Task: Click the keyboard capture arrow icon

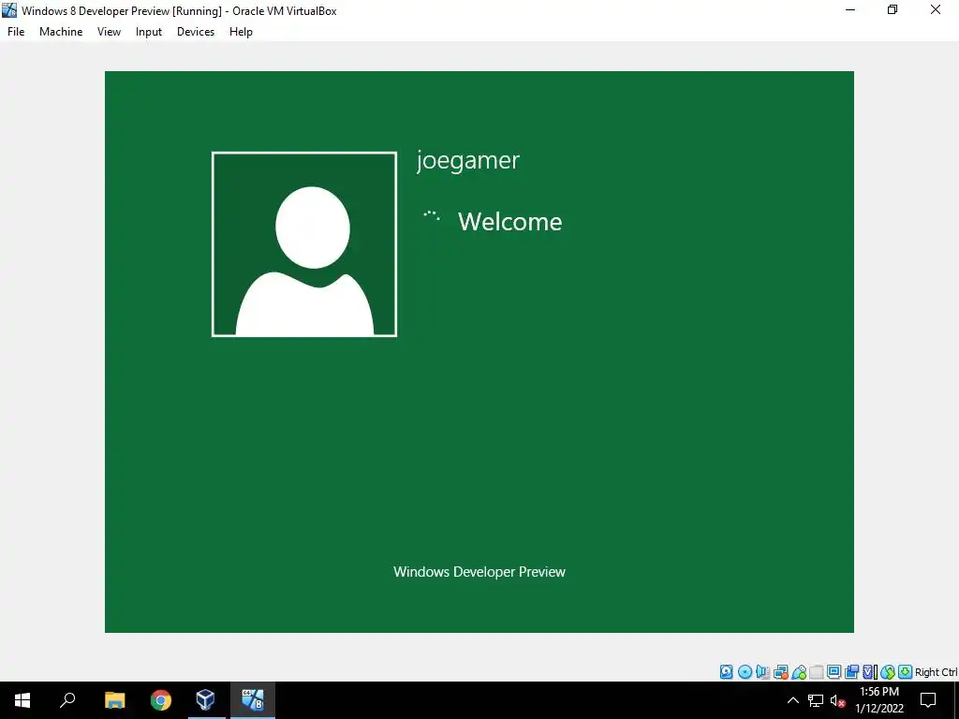Action: coord(906,672)
